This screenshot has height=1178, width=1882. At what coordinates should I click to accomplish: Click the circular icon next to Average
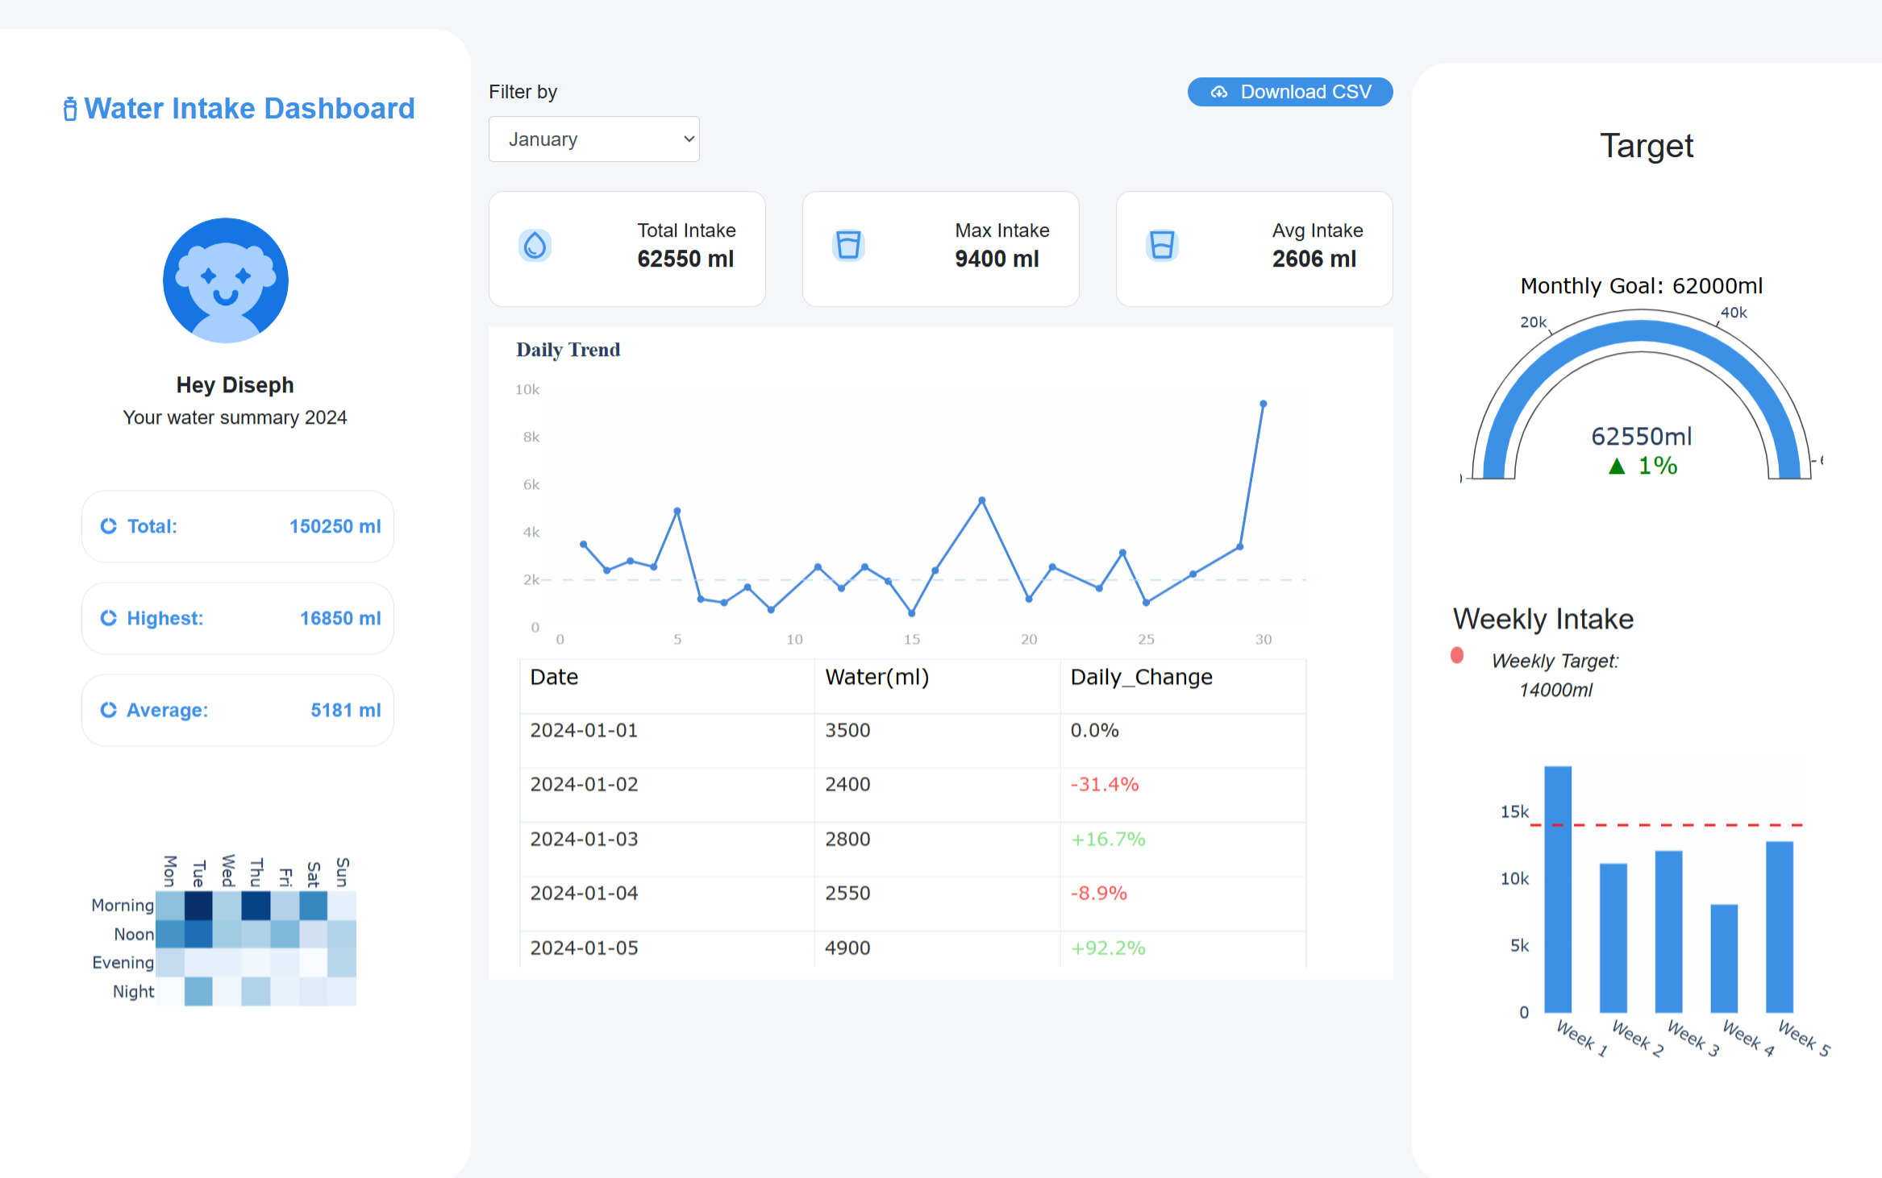(x=109, y=710)
